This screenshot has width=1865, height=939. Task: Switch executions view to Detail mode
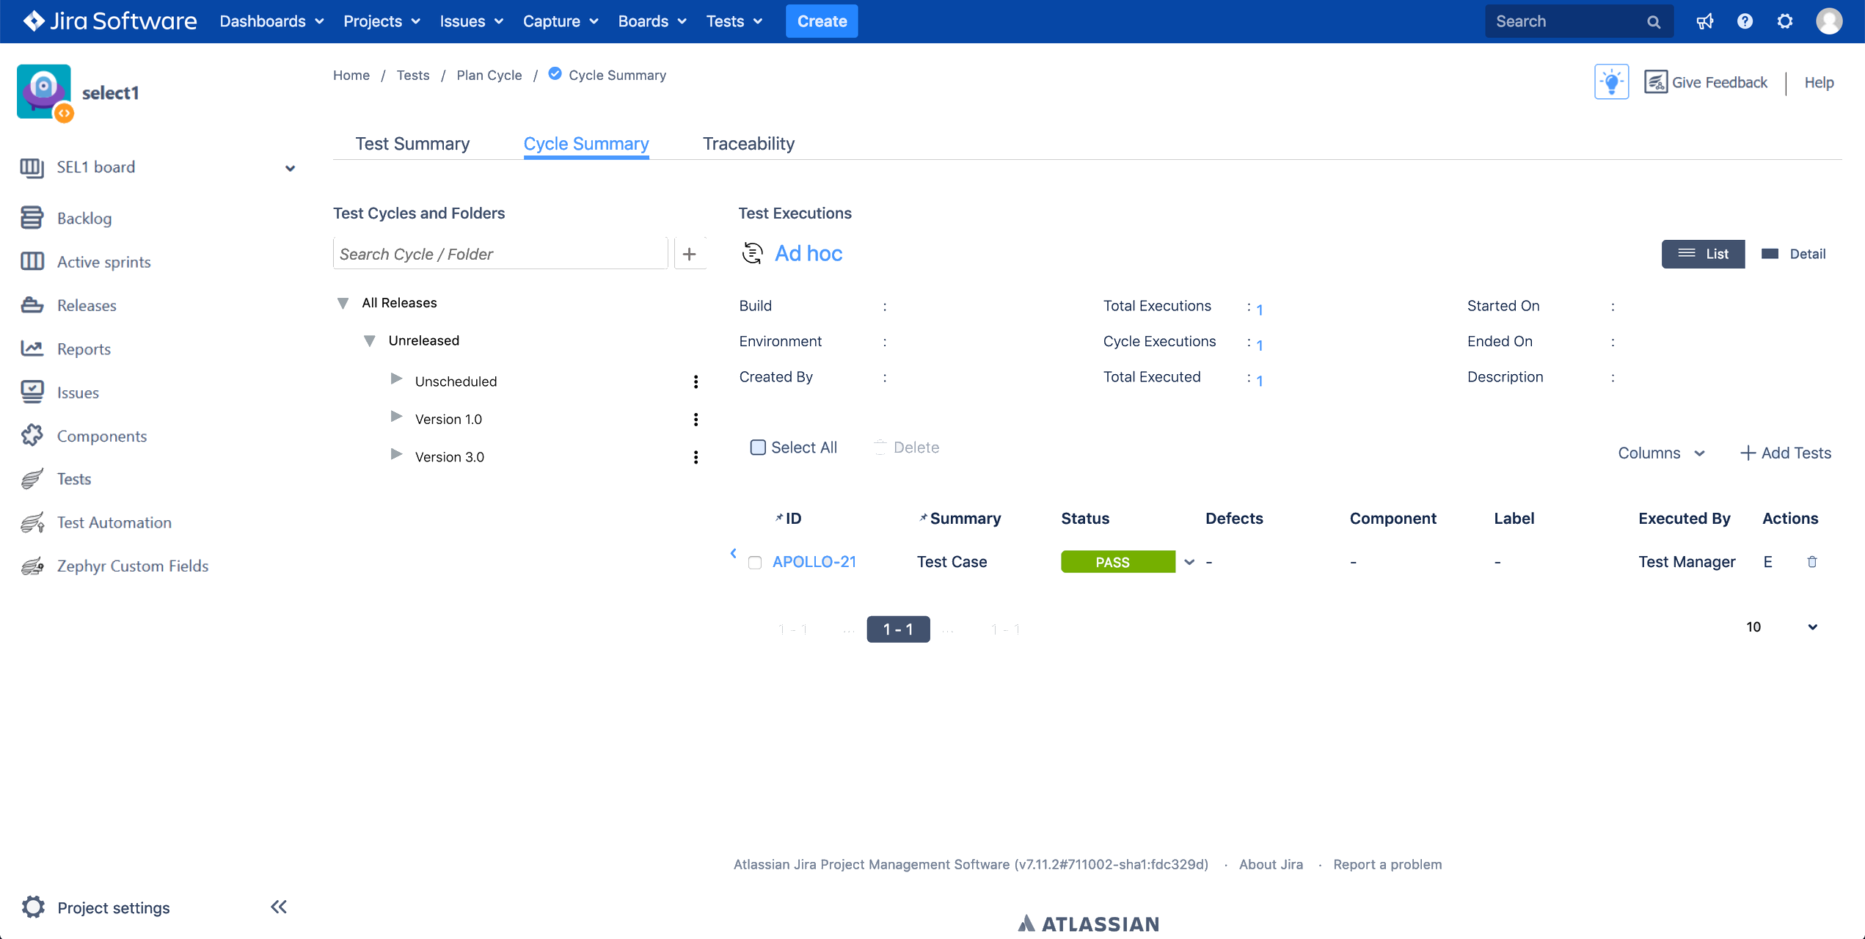pos(1795,253)
